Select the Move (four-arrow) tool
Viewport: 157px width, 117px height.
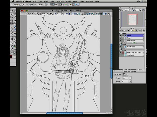tap(15, 20)
